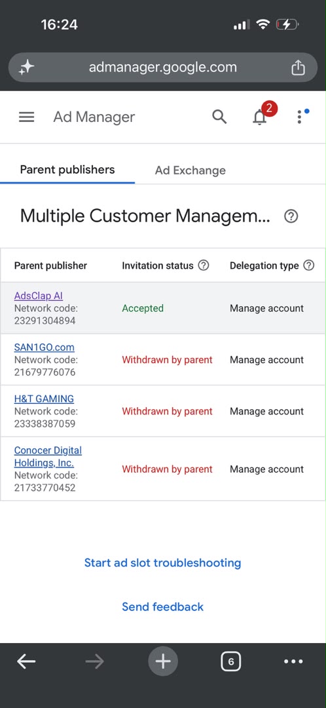This screenshot has height=708, width=326.
Task: Tap the sparkle icon in address bar
Action: 26,68
